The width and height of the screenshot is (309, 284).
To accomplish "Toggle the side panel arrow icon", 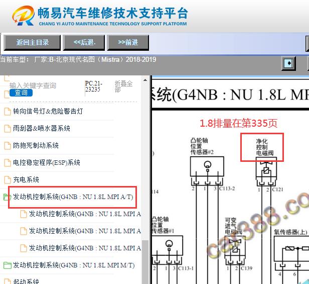I will click(x=288, y=63).
